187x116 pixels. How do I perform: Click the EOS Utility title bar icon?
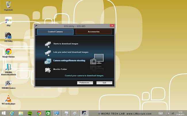(37, 26)
